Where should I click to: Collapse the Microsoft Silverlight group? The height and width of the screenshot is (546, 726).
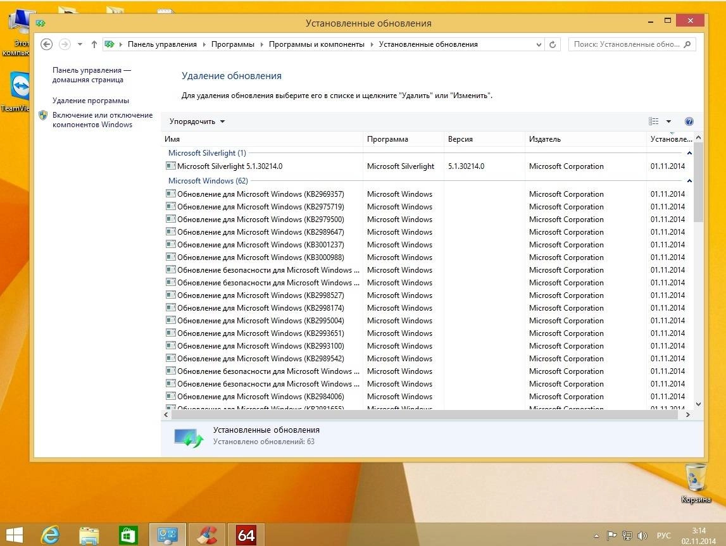[689, 153]
